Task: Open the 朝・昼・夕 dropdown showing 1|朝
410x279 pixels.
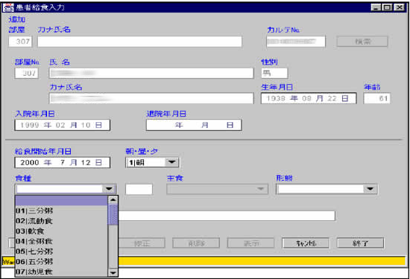Action: [x=152, y=162]
